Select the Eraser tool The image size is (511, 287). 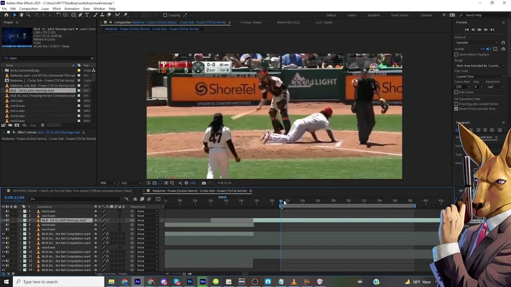tap(109, 15)
